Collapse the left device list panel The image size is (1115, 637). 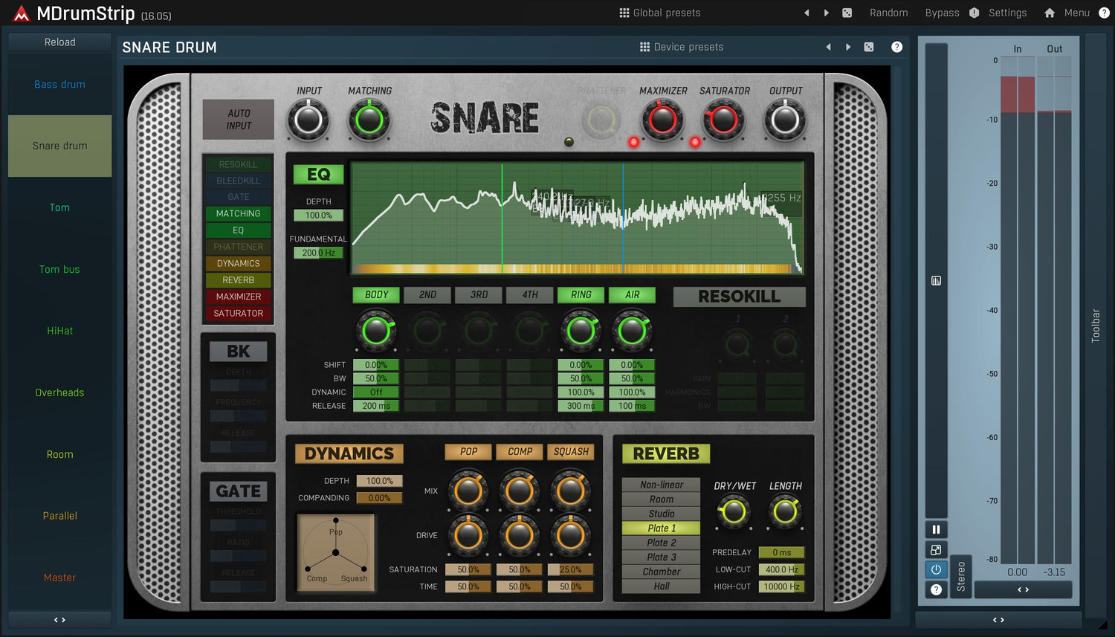click(x=59, y=619)
